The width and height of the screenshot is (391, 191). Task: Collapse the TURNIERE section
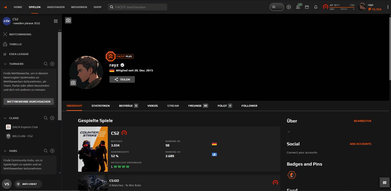coord(5,64)
